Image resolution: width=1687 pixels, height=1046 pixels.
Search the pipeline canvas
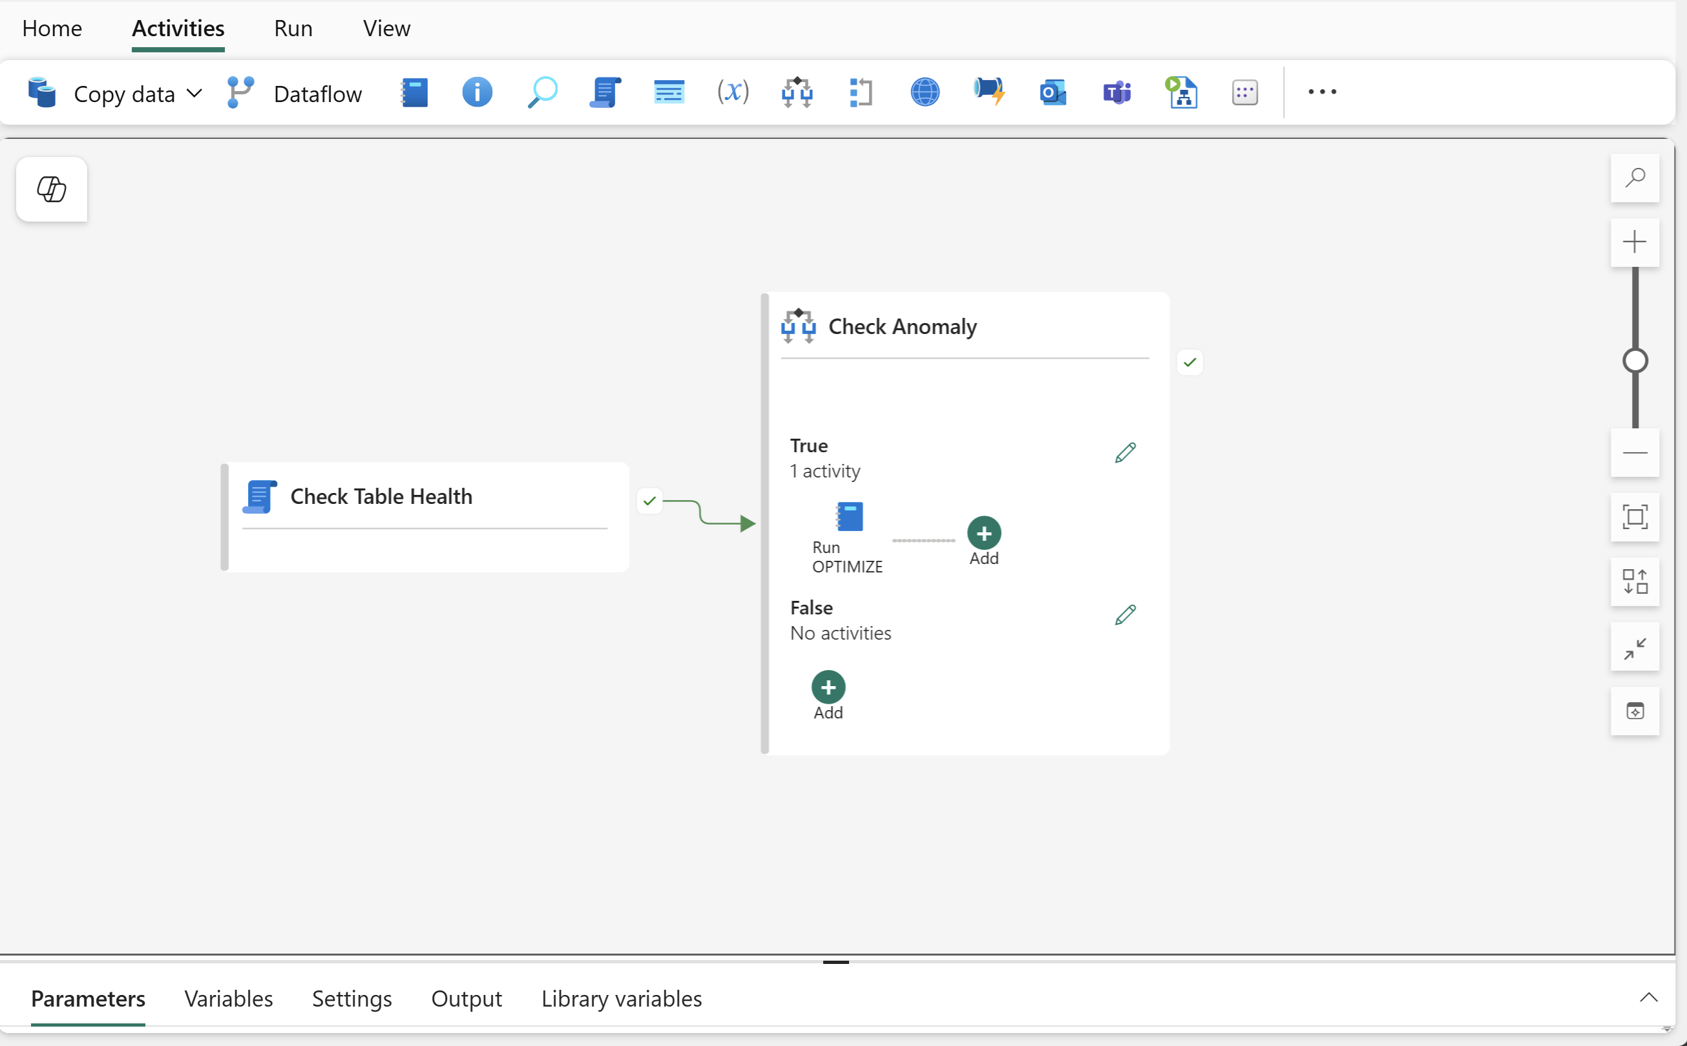pyautogui.click(x=1635, y=178)
